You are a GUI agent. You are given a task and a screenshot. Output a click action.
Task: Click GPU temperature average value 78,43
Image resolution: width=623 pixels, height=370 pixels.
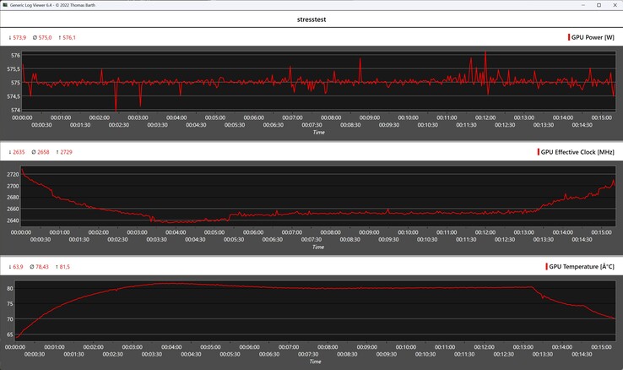point(42,267)
